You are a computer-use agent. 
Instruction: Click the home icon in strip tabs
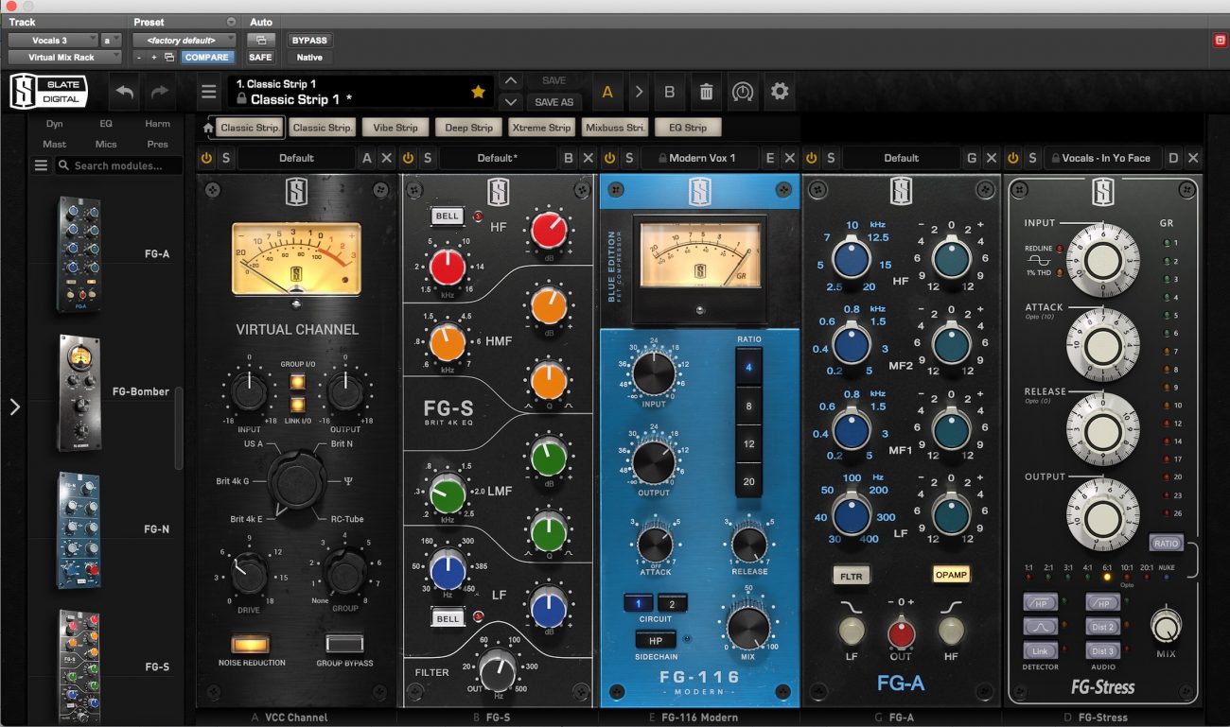208,128
